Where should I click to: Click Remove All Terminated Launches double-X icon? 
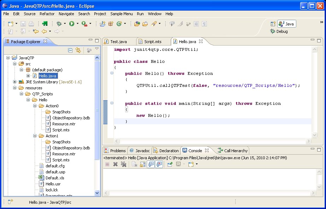123,164
